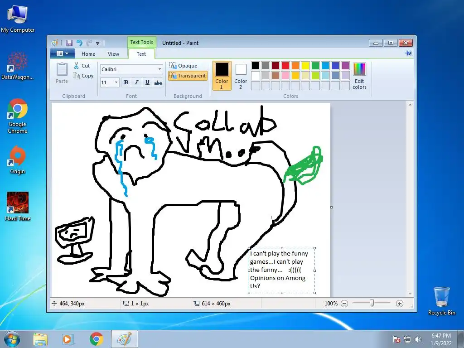The width and height of the screenshot is (464, 348).
Task: Pick the dark red color swatch
Action: [275, 66]
